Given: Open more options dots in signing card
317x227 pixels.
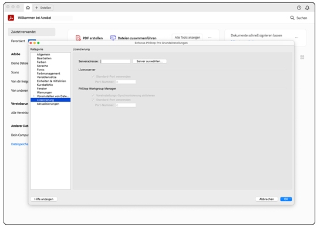Looking at the screenshot, I should click(296, 38).
